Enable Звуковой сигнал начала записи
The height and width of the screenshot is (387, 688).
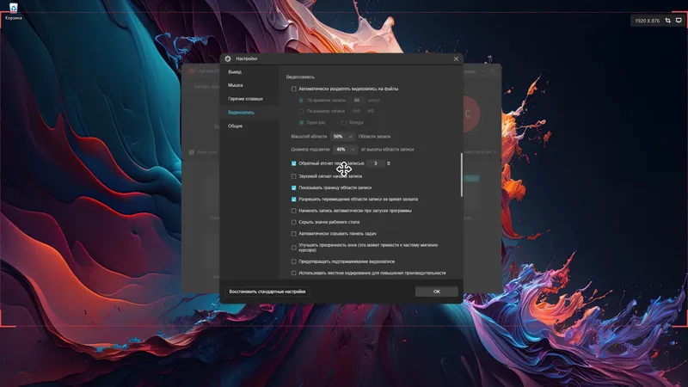tap(294, 176)
